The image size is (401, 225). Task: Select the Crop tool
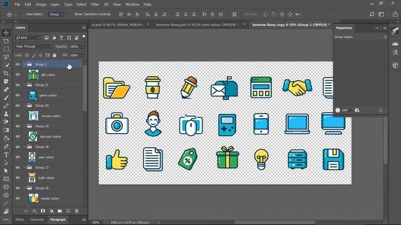(x=6, y=74)
